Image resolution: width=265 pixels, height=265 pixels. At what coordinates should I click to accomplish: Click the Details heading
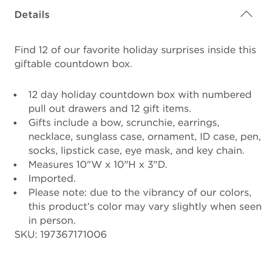pos(32,15)
